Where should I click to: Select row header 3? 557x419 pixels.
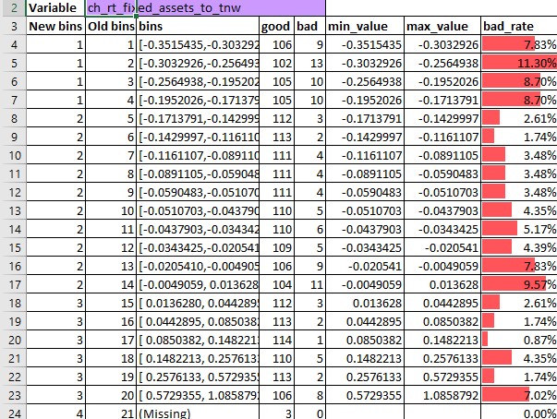point(14,26)
